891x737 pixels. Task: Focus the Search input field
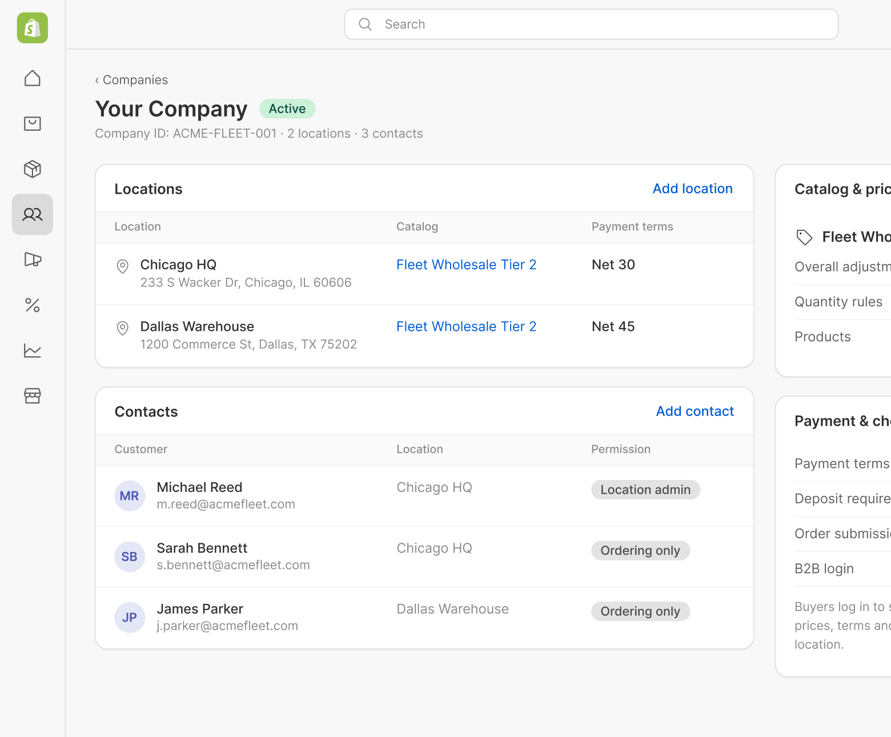coord(591,24)
